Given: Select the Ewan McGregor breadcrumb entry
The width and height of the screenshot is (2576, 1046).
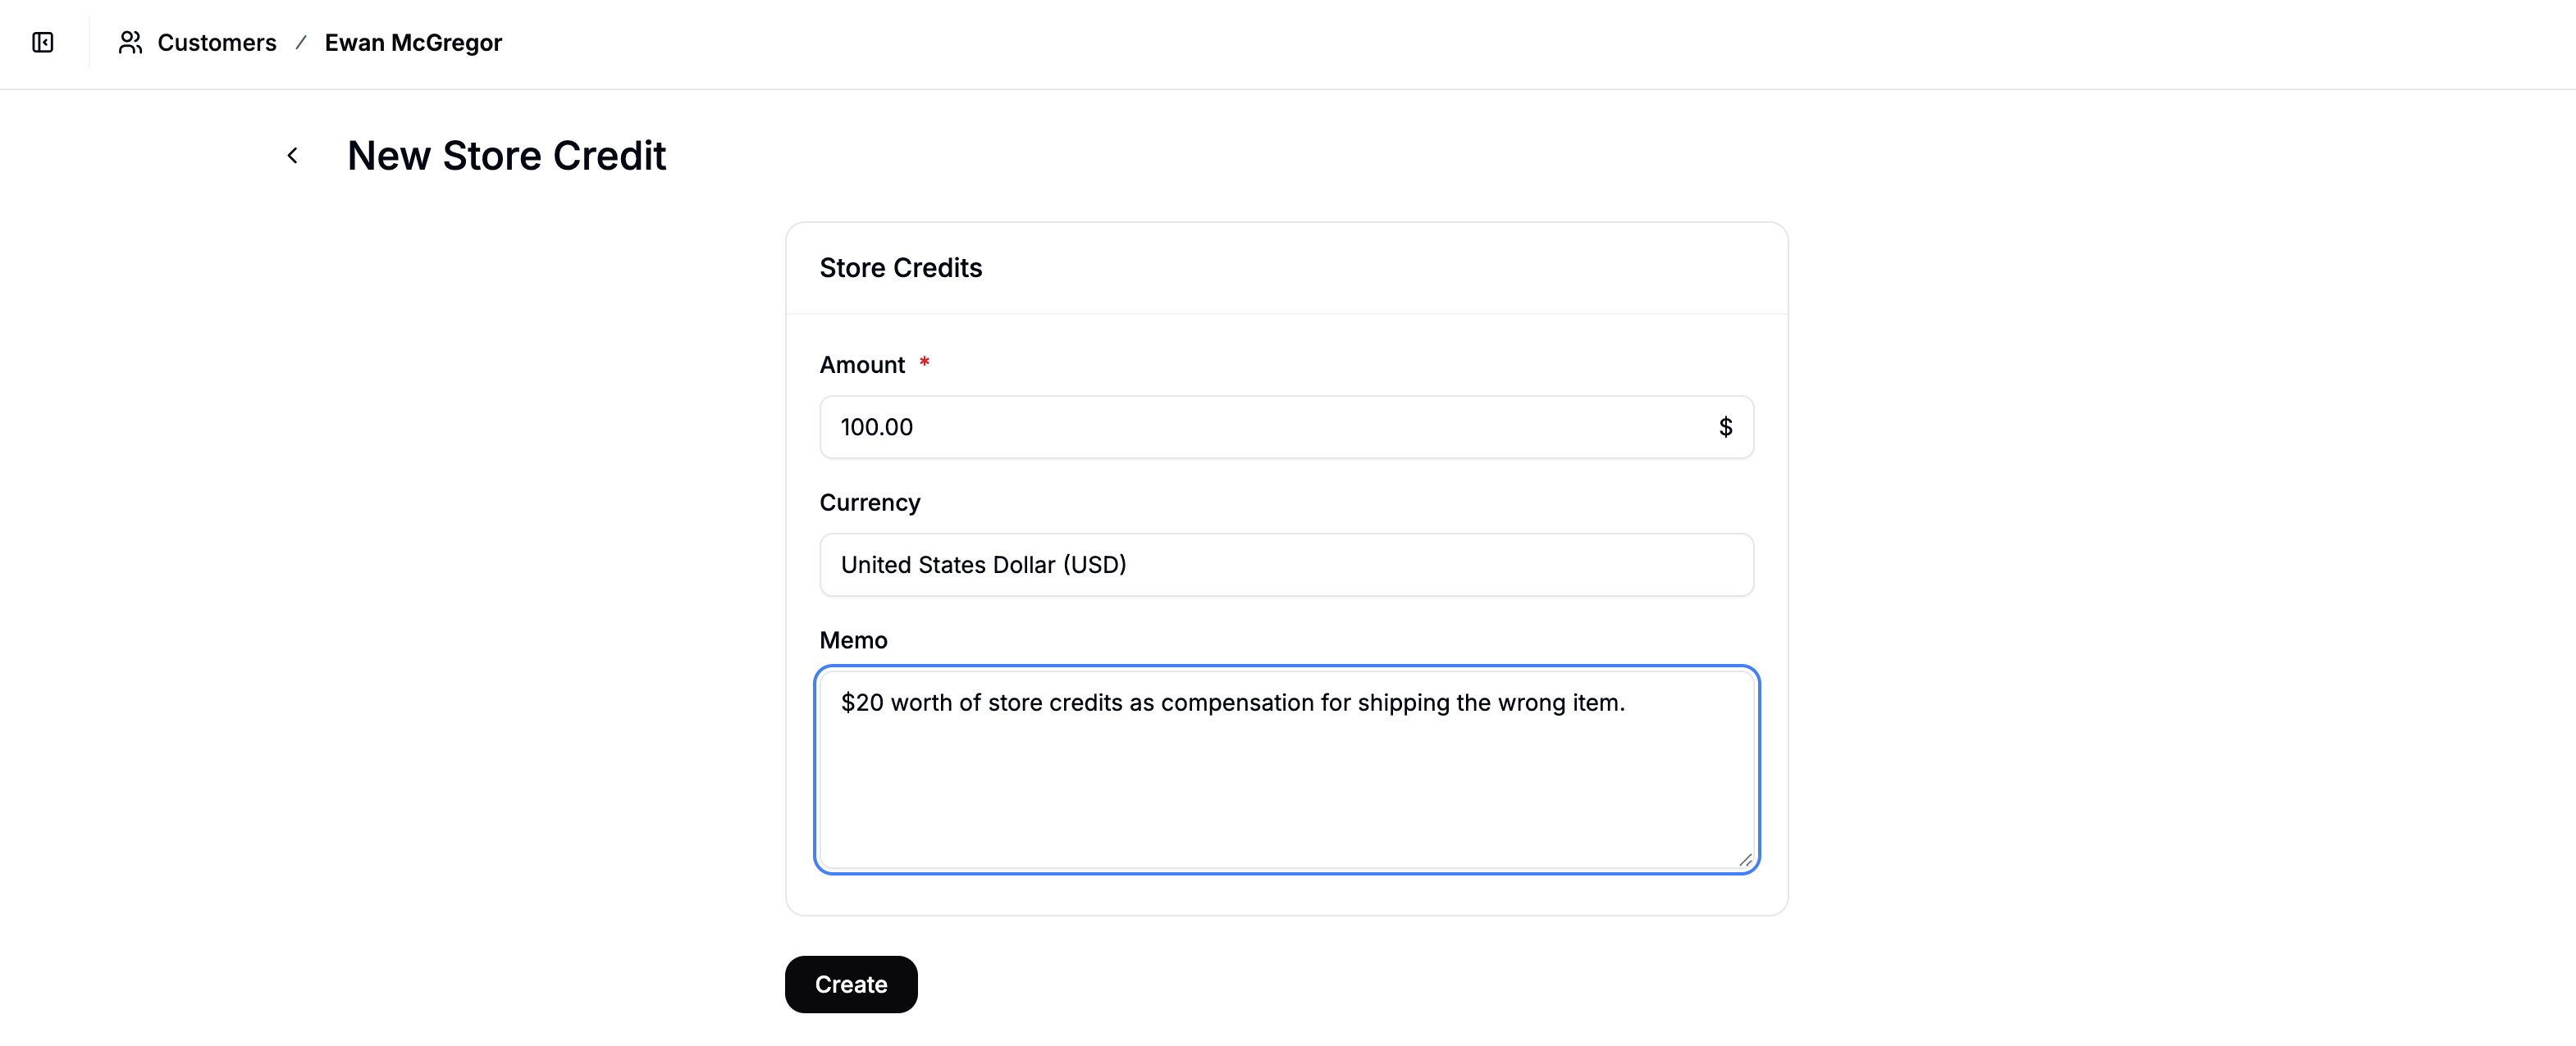Looking at the screenshot, I should point(413,43).
